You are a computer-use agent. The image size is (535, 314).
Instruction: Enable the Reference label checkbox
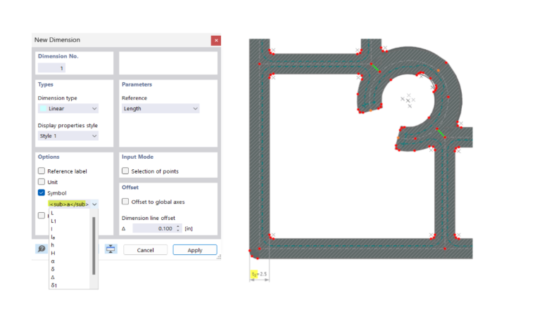[x=42, y=171]
